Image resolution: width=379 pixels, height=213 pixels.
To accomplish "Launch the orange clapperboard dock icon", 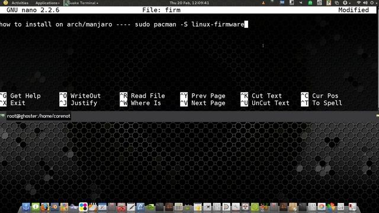I will pos(93,206).
